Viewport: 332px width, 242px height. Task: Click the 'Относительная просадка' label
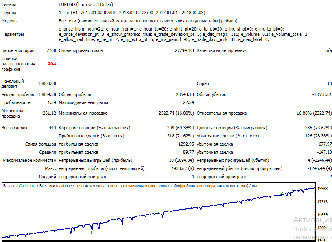coord(221,113)
